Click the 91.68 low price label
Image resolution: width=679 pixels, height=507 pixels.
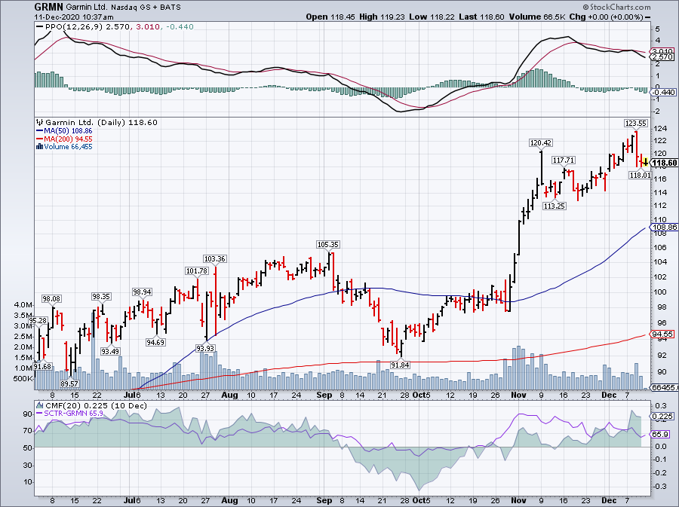pyautogui.click(x=42, y=367)
